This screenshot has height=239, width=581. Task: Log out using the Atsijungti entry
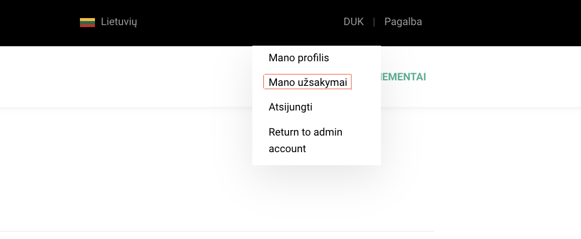coord(290,107)
